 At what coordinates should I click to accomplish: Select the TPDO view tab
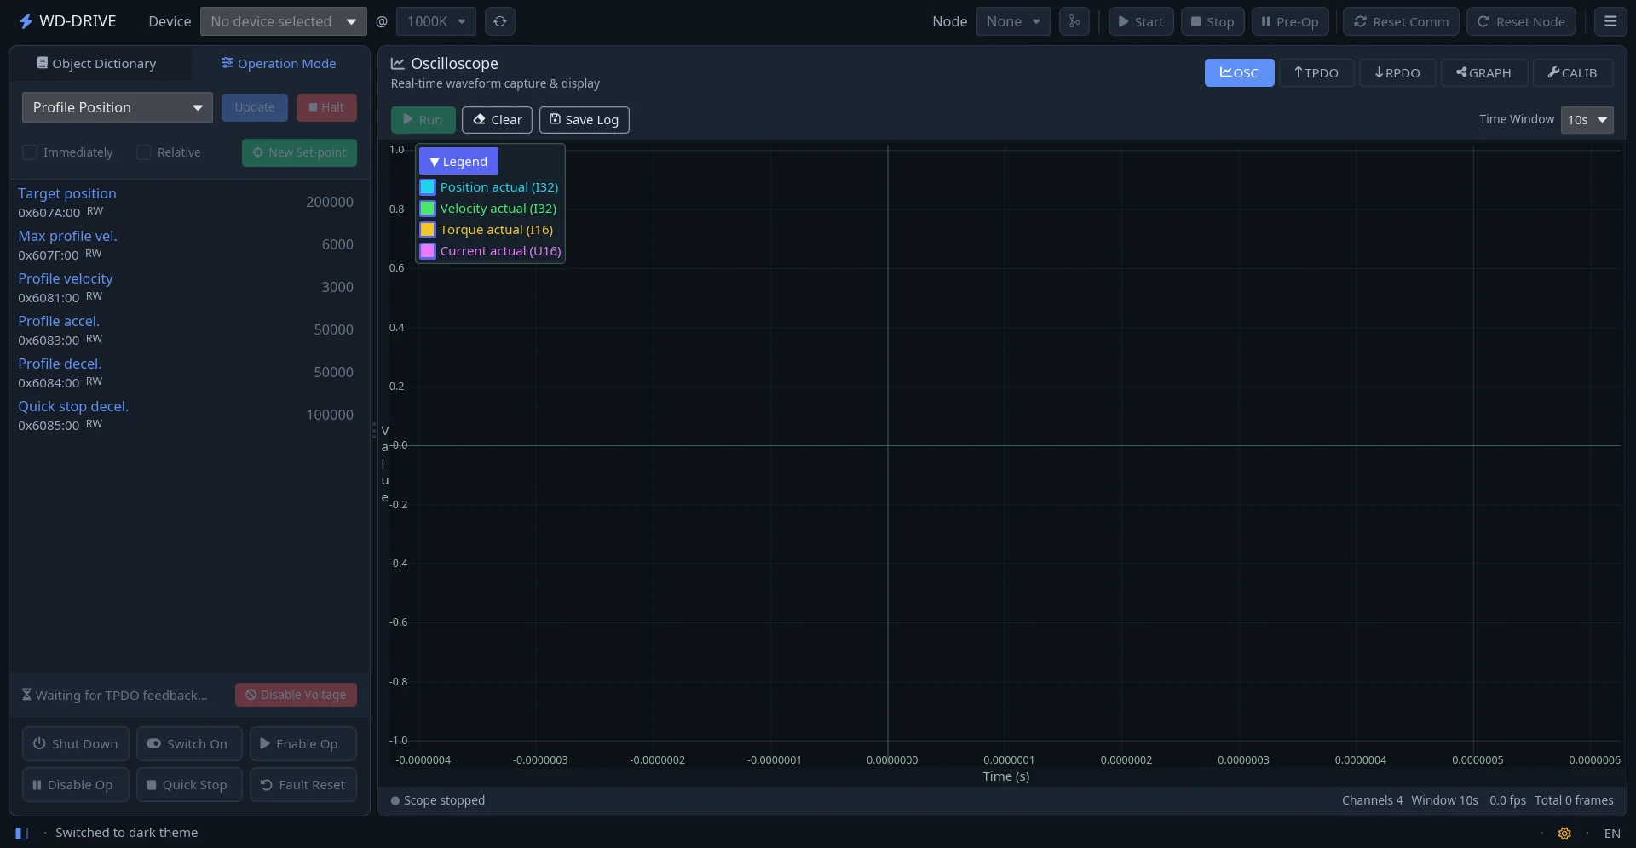click(x=1316, y=72)
